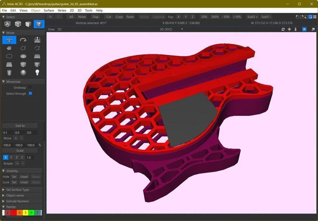
Task: Click the Undo arrow button
Action: pyautogui.click(x=50, y=17)
